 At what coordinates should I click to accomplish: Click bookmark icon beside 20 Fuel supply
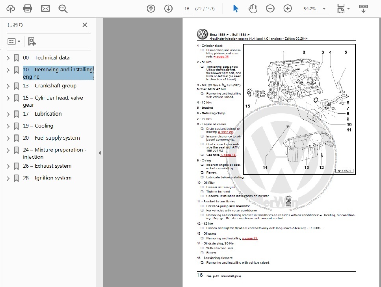coord(16,138)
